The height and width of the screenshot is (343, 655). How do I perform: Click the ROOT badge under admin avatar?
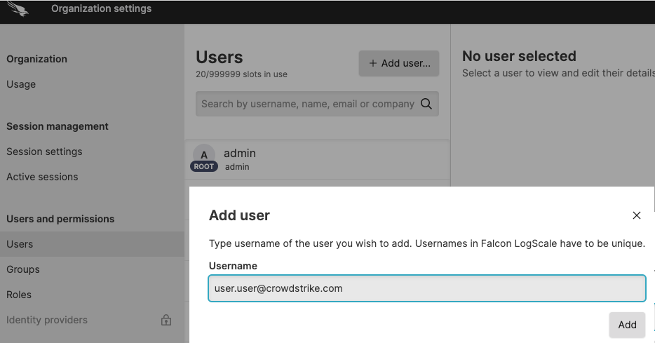pos(203,167)
